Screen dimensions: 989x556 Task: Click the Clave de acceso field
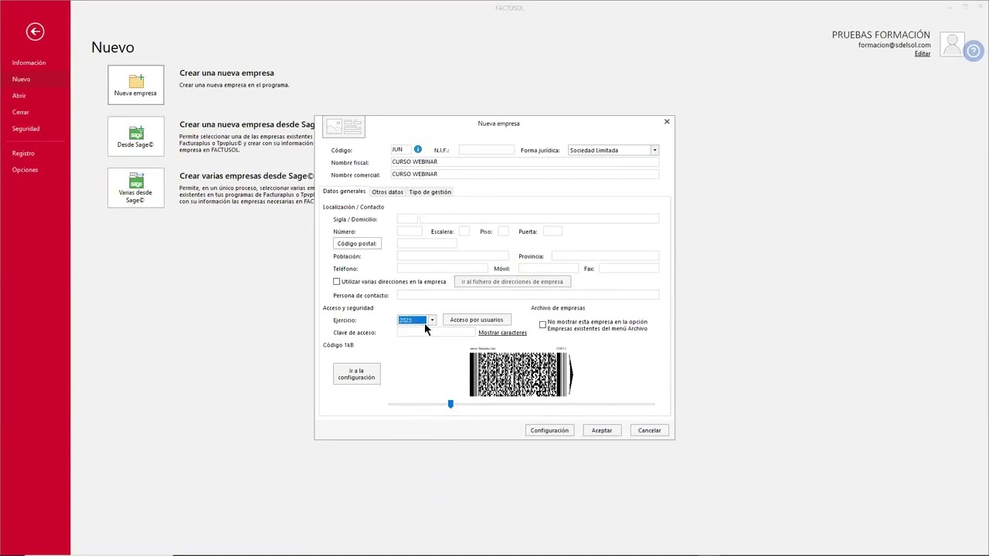pos(436,333)
